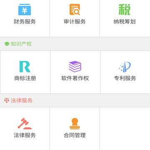The width and height of the screenshot is (150, 150).
Task: Open the orange stamp contract icon
Action: click(75, 124)
